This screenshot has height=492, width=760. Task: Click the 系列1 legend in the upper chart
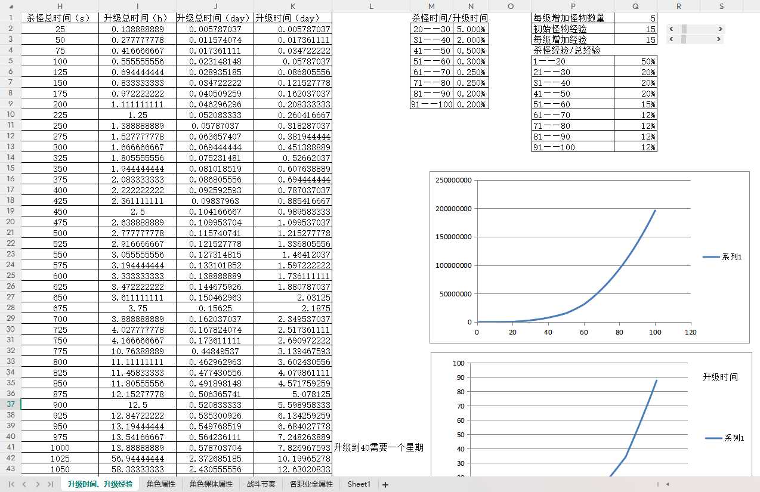coord(722,256)
